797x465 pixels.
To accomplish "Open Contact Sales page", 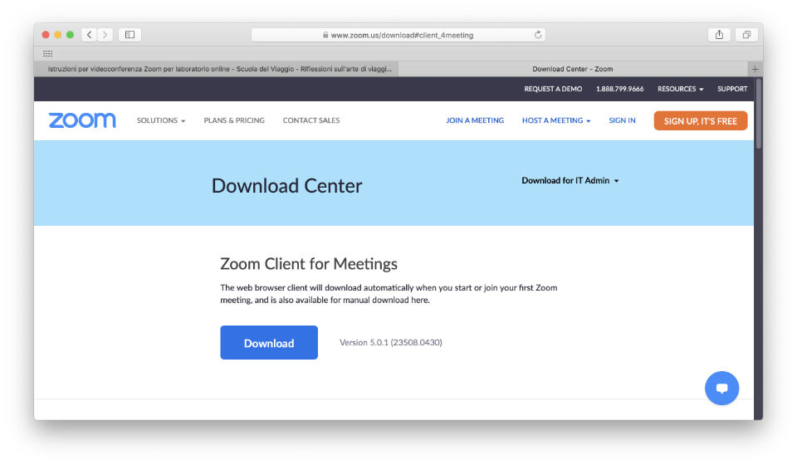I will (311, 120).
